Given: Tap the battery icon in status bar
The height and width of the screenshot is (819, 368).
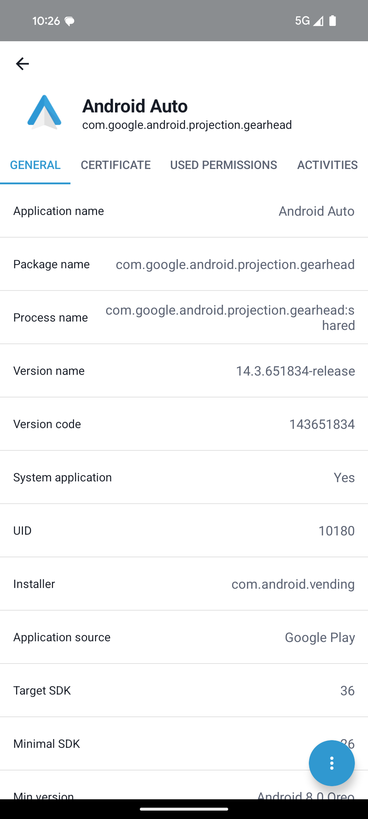Looking at the screenshot, I should [x=332, y=21].
